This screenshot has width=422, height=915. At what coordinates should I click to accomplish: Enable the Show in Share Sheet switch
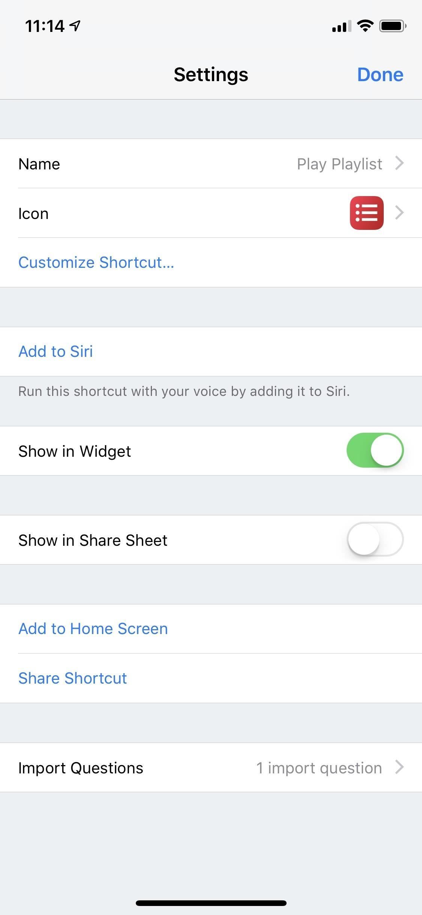[x=375, y=539]
